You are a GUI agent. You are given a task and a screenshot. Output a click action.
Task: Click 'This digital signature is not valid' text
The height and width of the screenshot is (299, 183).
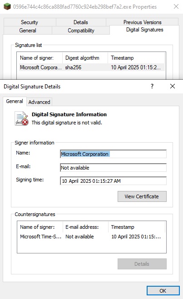click(67, 123)
